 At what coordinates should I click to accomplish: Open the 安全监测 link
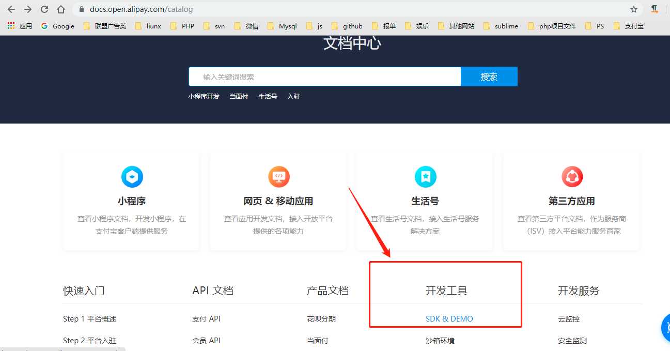pos(572,341)
